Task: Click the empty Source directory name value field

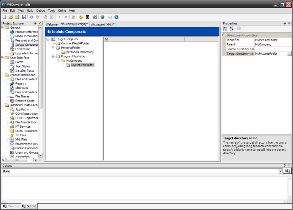Action: (x=273, y=49)
